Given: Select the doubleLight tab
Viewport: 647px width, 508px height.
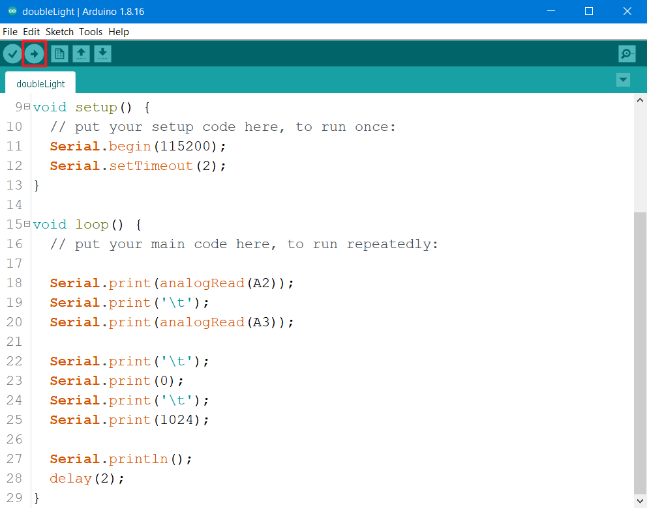Looking at the screenshot, I should click(40, 84).
